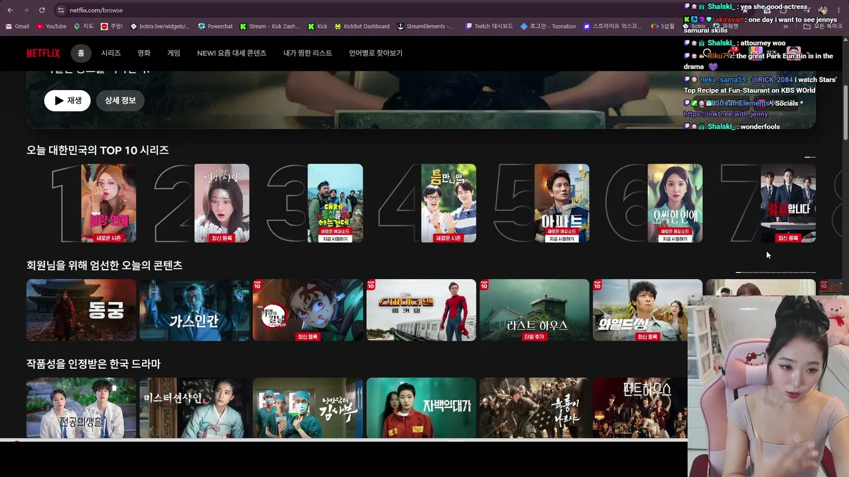Open the 쿠팡! bookmark
This screenshot has height=477, width=849.
click(x=111, y=26)
